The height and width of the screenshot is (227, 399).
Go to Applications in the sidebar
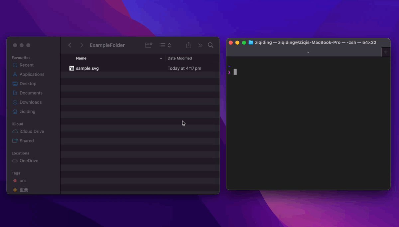[32, 75]
